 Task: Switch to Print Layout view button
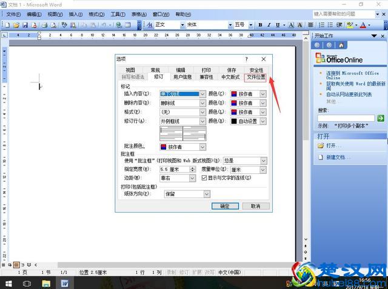tap(16, 265)
